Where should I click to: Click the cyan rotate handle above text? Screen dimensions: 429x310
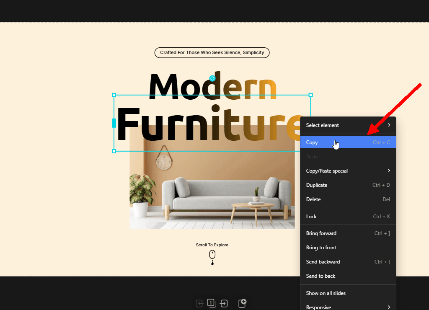point(212,78)
